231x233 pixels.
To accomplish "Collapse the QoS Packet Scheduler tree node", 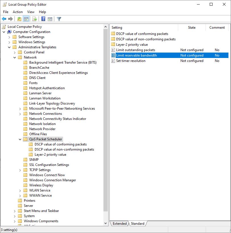I will [x=20, y=139].
